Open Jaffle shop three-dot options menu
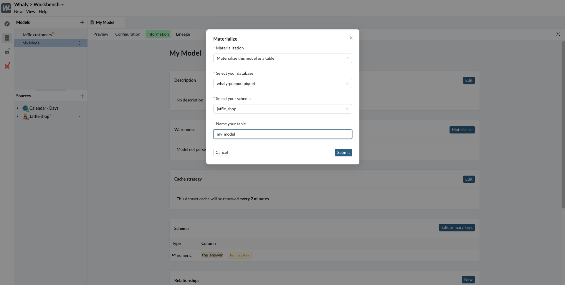 coord(80,116)
